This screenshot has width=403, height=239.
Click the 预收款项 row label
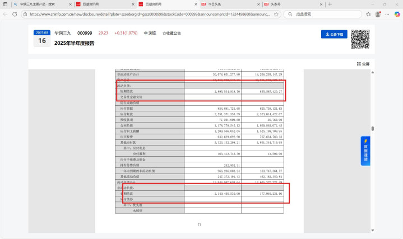click(x=127, y=120)
